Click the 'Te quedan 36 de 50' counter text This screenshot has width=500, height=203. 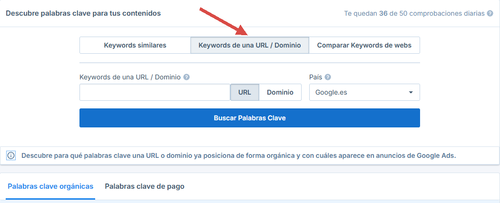414,14
